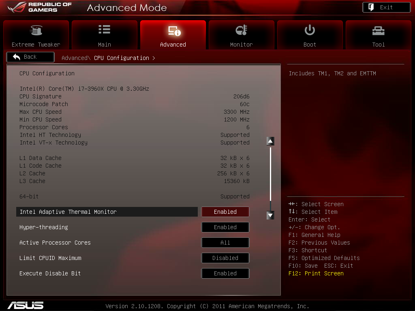Click the L2 Cache row
Viewport: 415px width, 311px height.
135,173
